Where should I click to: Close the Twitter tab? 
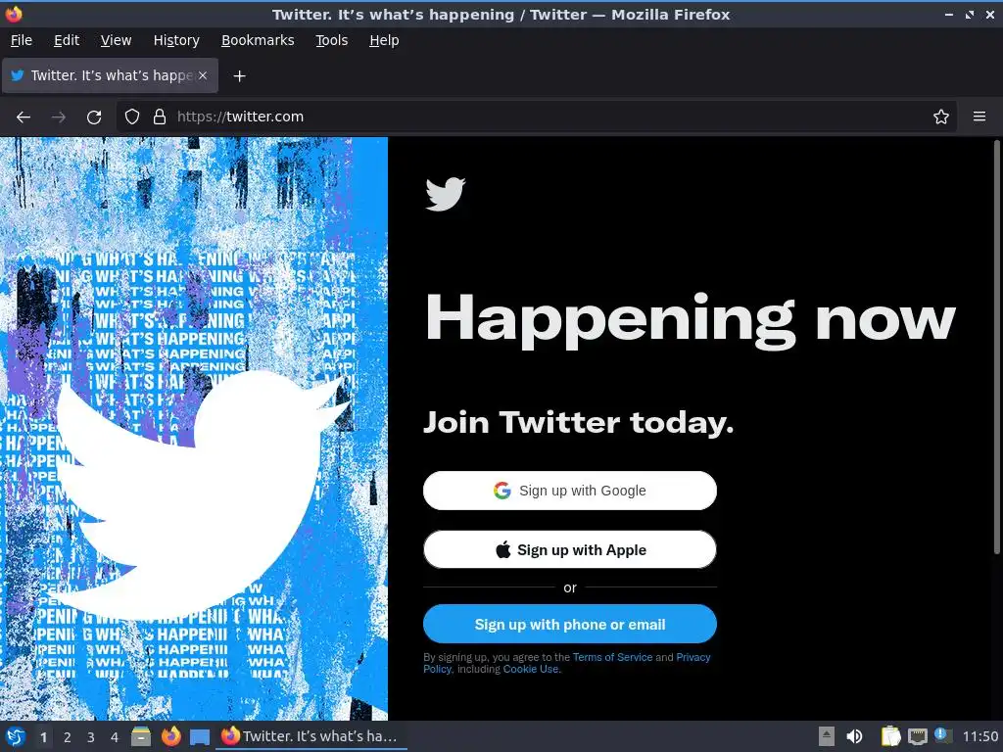(x=203, y=75)
